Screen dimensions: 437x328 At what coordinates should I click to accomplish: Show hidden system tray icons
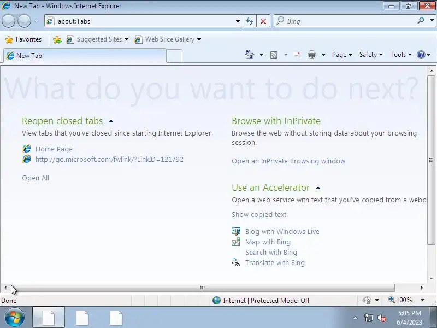[x=356, y=318]
